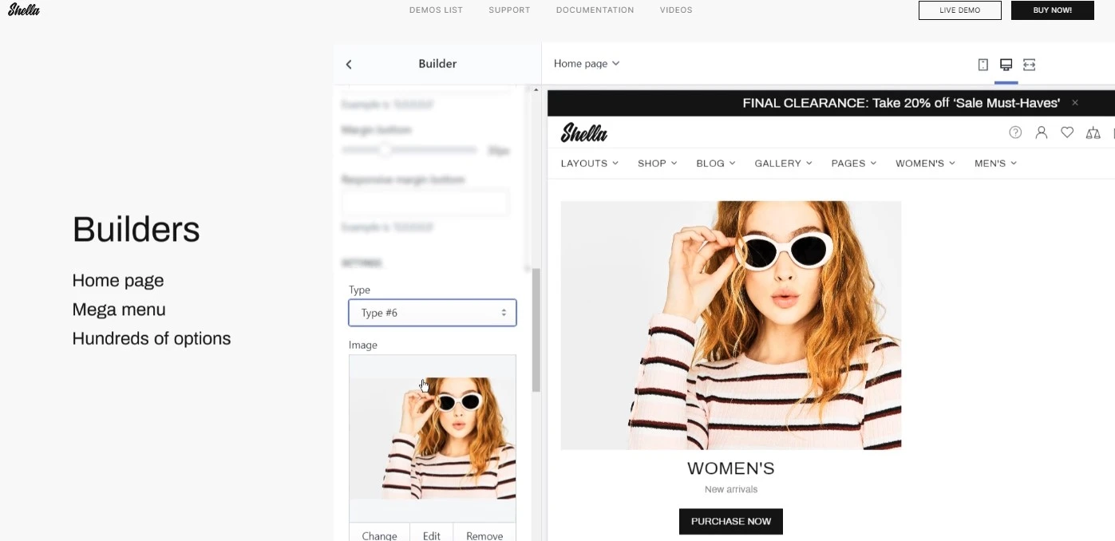This screenshot has height=541, width=1115.
Task: Open the Home page dropdown
Action: [x=587, y=63]
